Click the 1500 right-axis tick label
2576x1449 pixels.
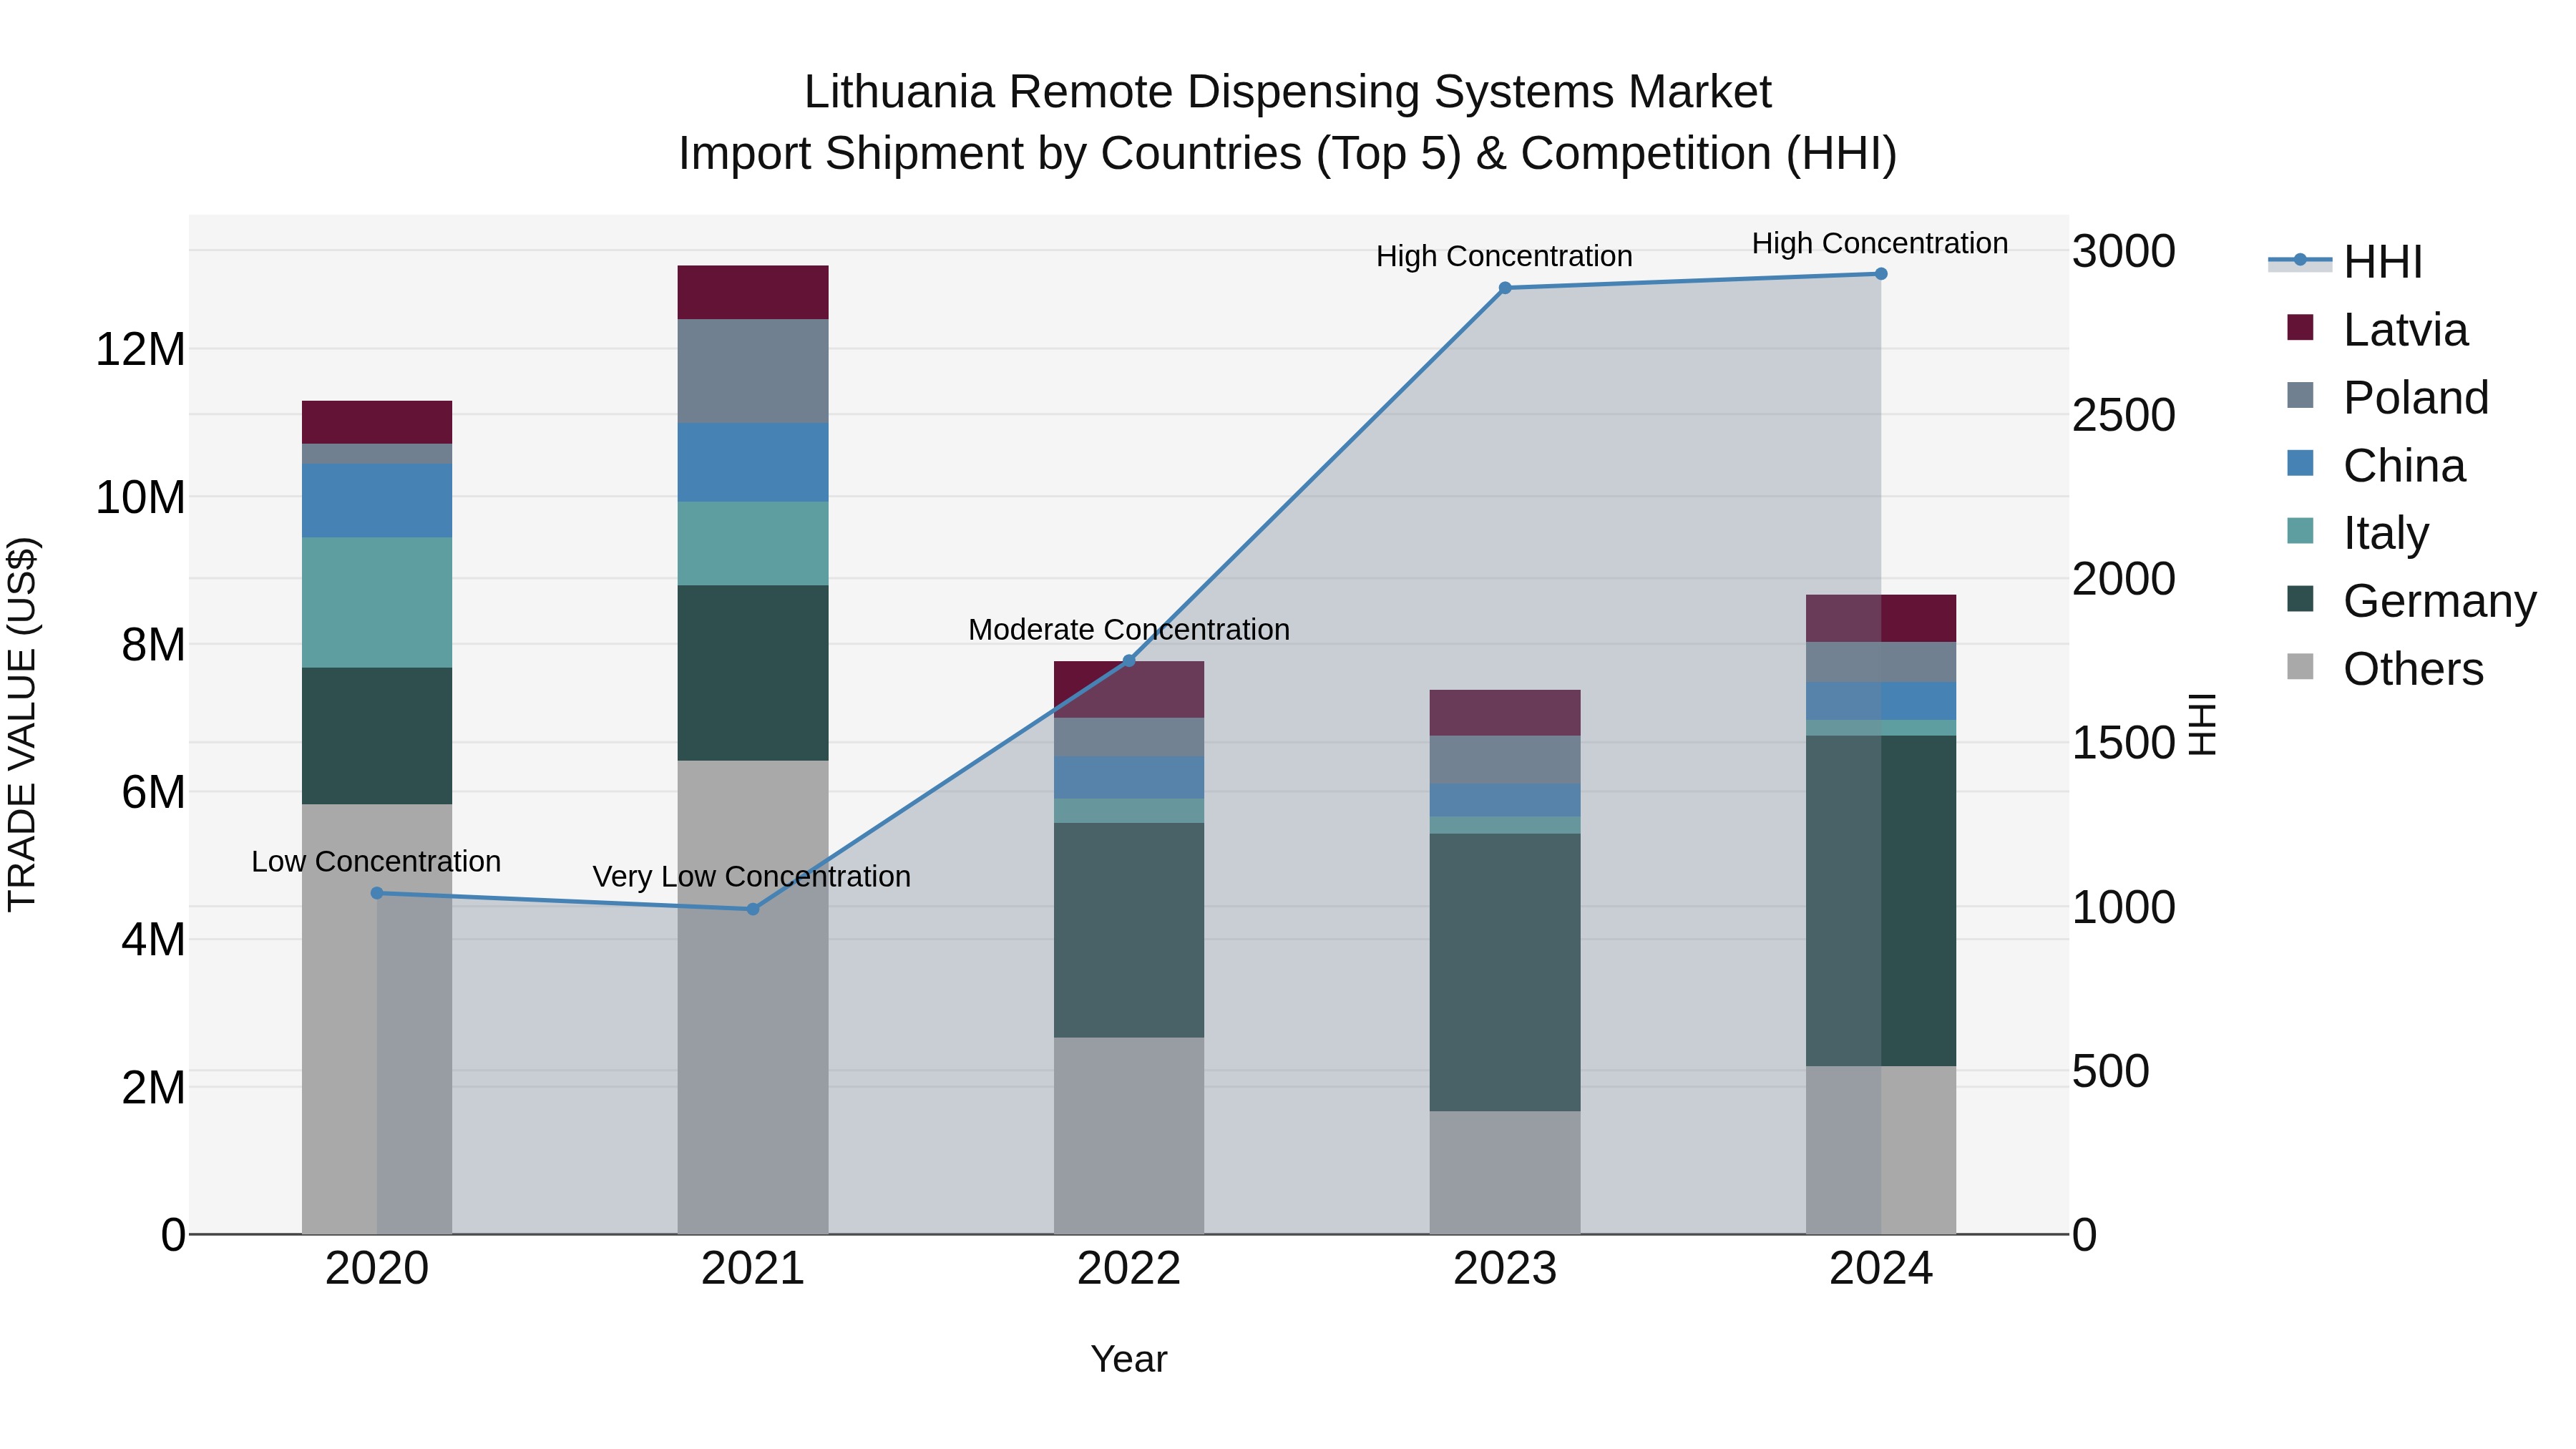(2124, 743)
